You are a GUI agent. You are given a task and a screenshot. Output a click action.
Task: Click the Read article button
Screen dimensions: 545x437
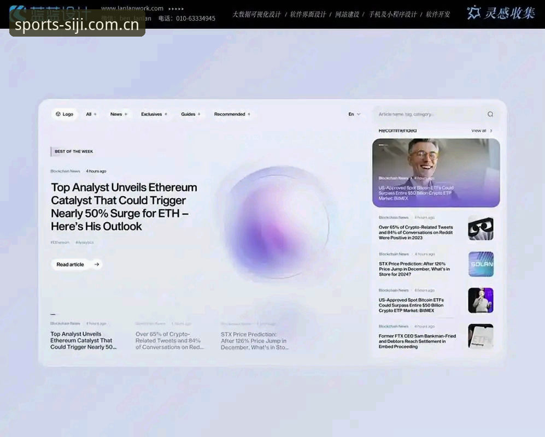(77, 264)
